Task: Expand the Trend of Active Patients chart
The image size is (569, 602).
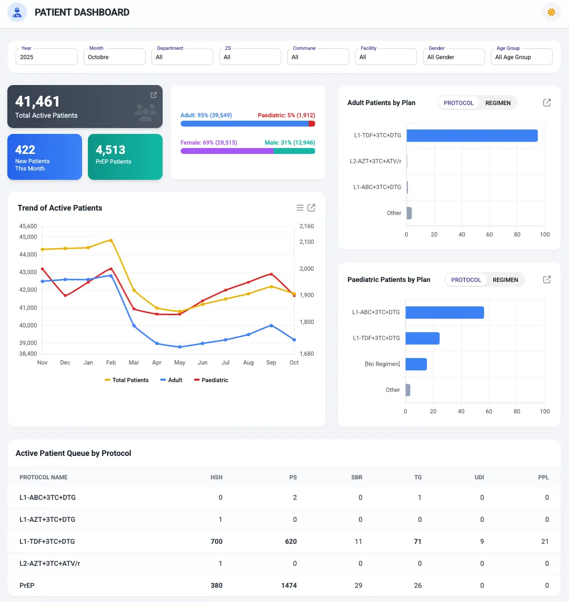Action: [x=312, y=207]
